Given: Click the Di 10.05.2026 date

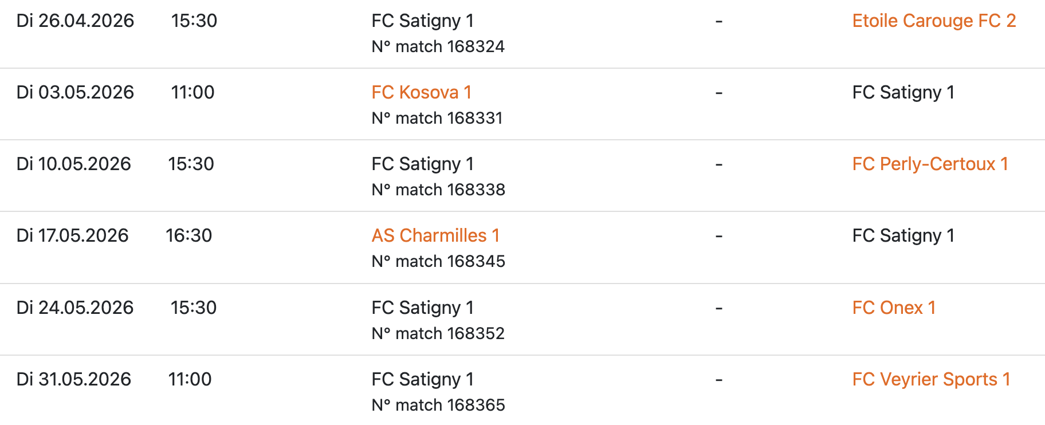Looking at the screenshot, I should coord(74,164).
